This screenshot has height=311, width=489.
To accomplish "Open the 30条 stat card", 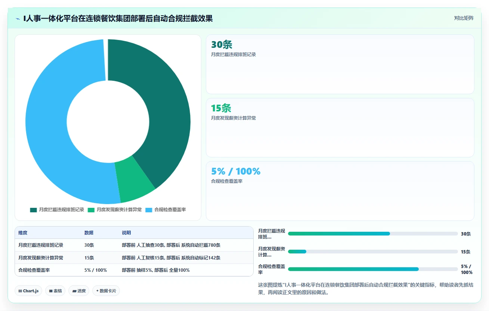I will (340, 64).
